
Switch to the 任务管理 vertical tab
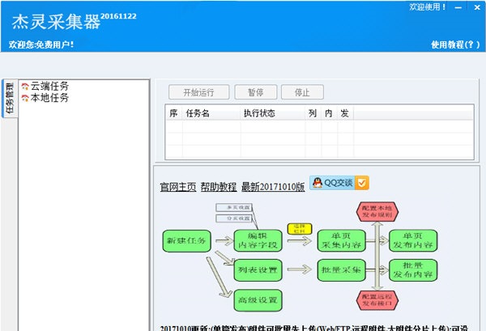10,98
